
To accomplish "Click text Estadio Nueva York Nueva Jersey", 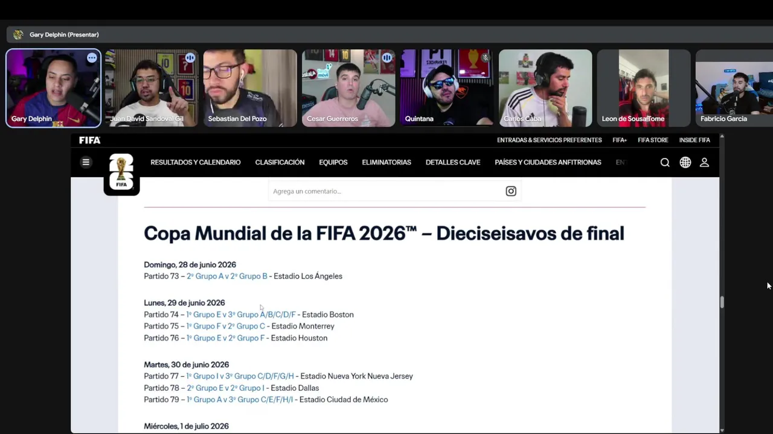I will [x=356, y=376].
